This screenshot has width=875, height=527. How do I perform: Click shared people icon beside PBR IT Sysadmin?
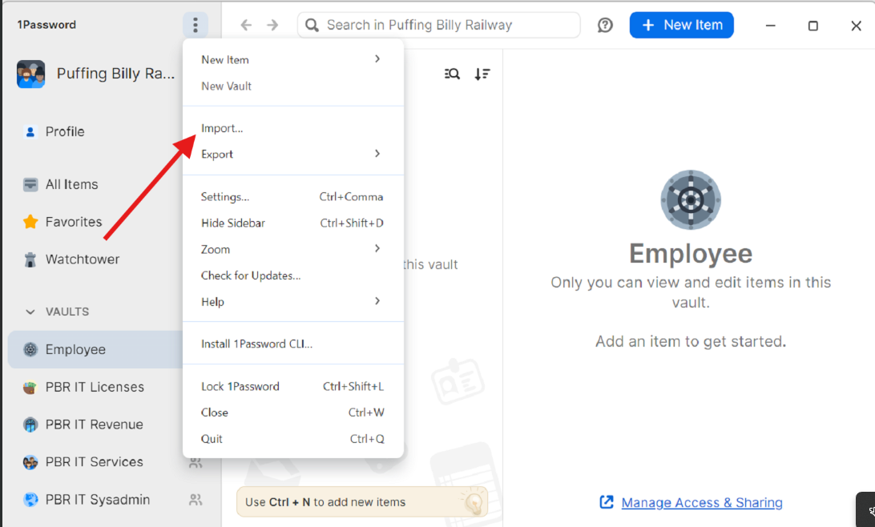[196, 500]
